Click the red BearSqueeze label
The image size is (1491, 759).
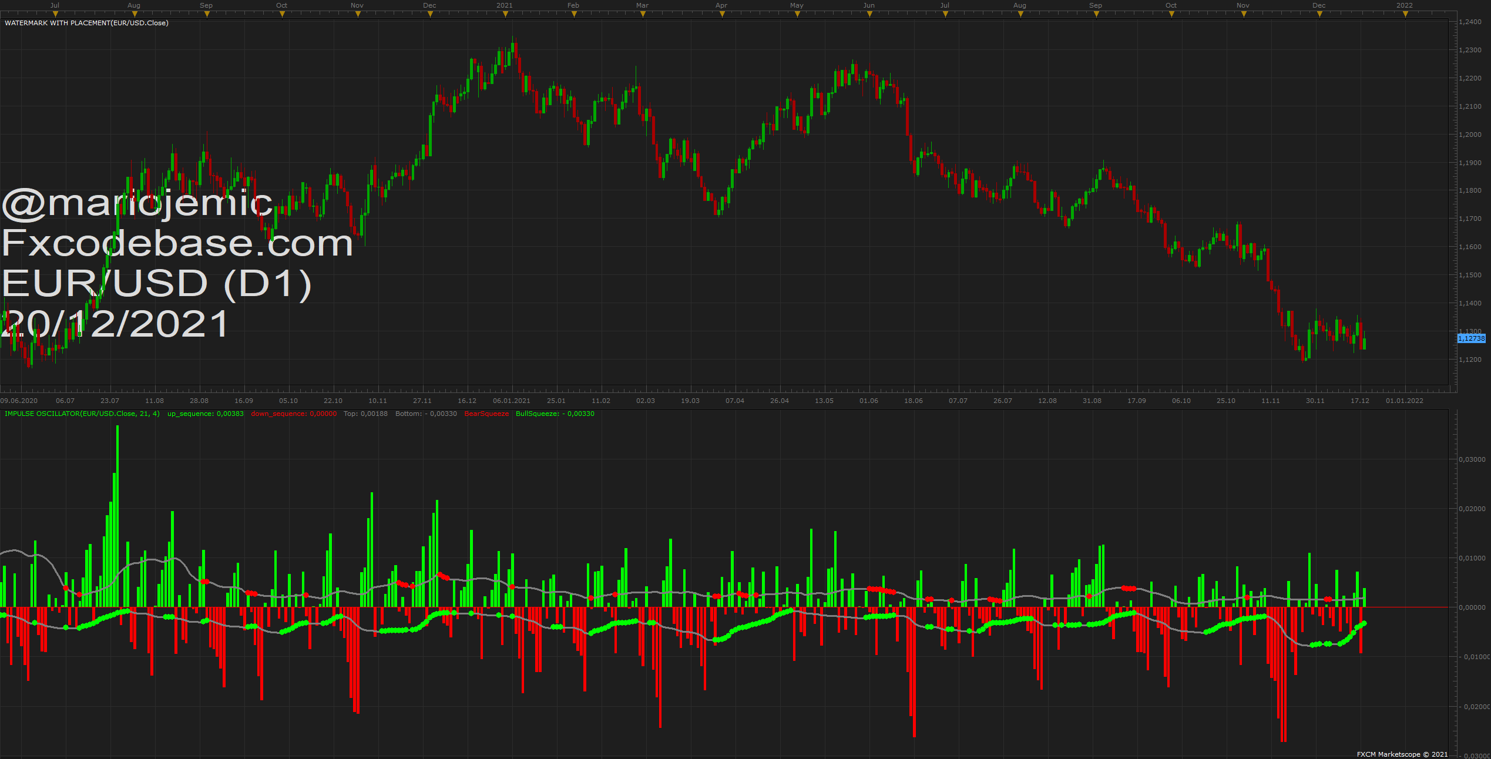pos(486,414)
